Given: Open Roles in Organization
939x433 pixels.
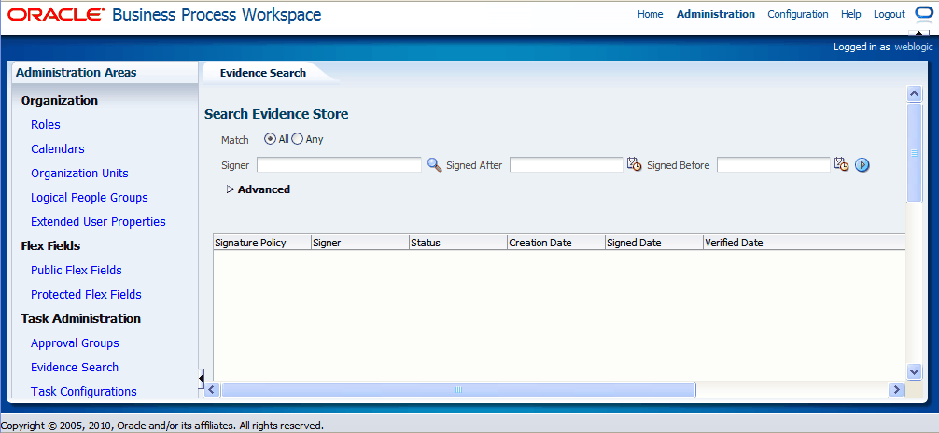Looking at the screenshot, I should tap(46, 124).
